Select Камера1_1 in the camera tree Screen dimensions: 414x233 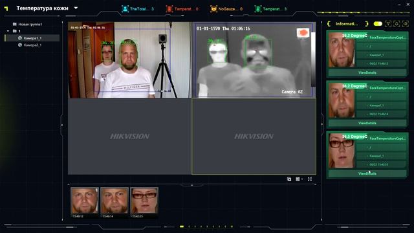coord(32,38)
